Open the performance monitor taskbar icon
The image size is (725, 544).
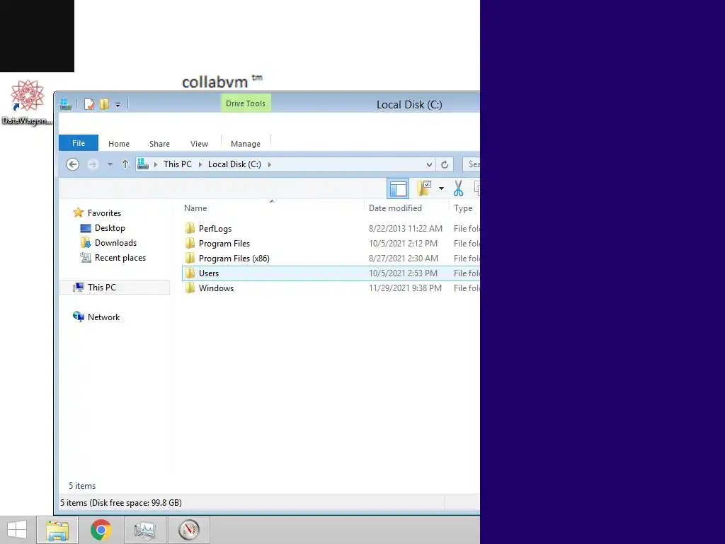click(x=144, y=530)
